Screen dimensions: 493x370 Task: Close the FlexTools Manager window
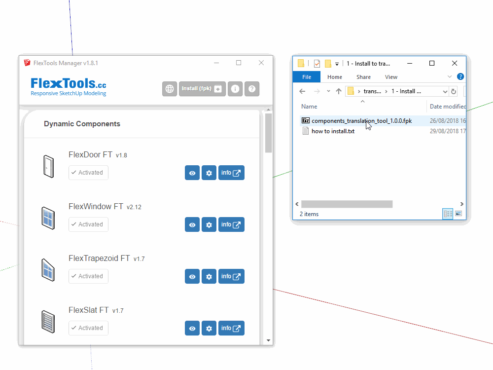tap(261, 63)
